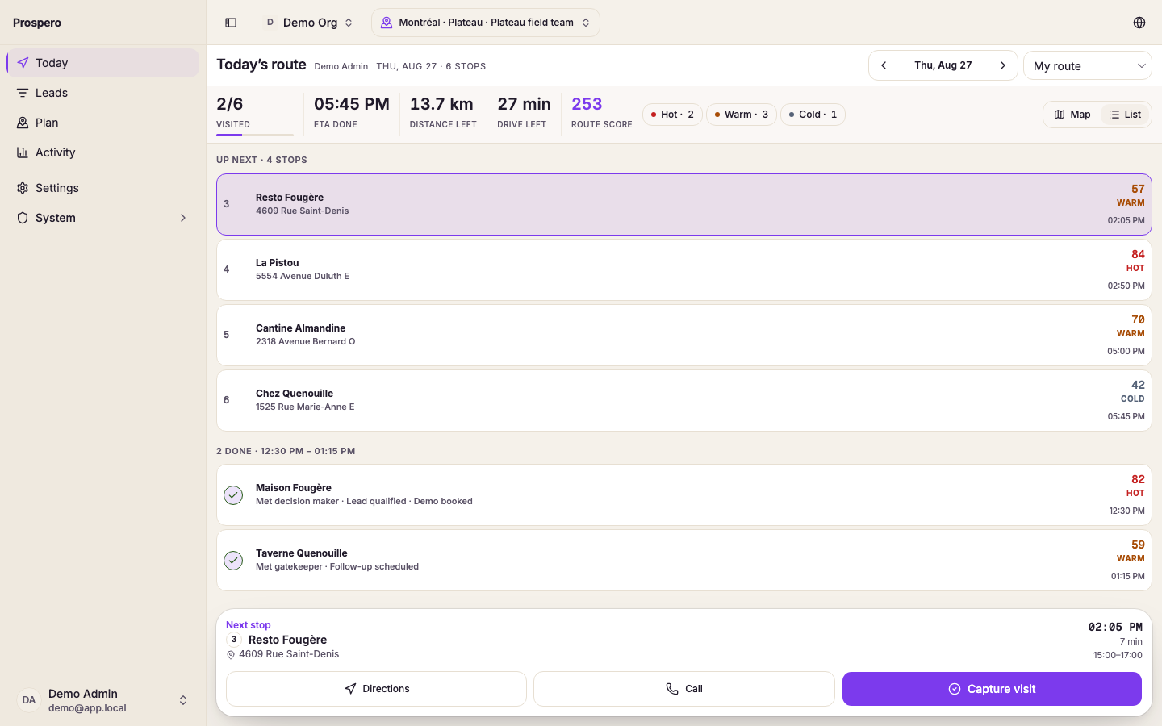Open Leads in sidebar
Screen dimensions: 1162x726
coord(103,93)
